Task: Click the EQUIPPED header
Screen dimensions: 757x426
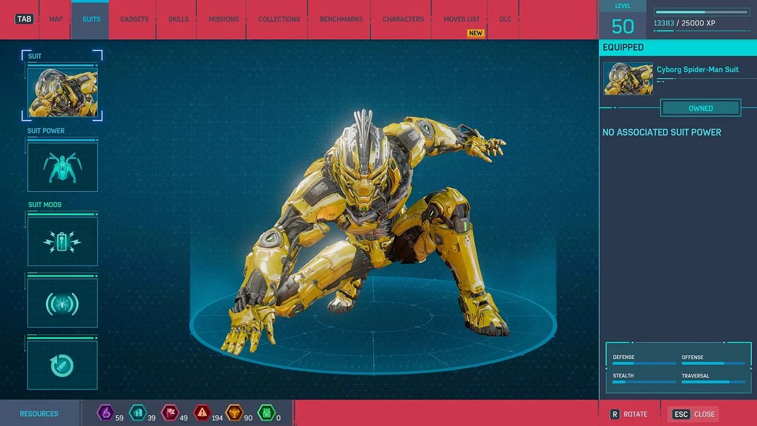Action: click(623, 47)
